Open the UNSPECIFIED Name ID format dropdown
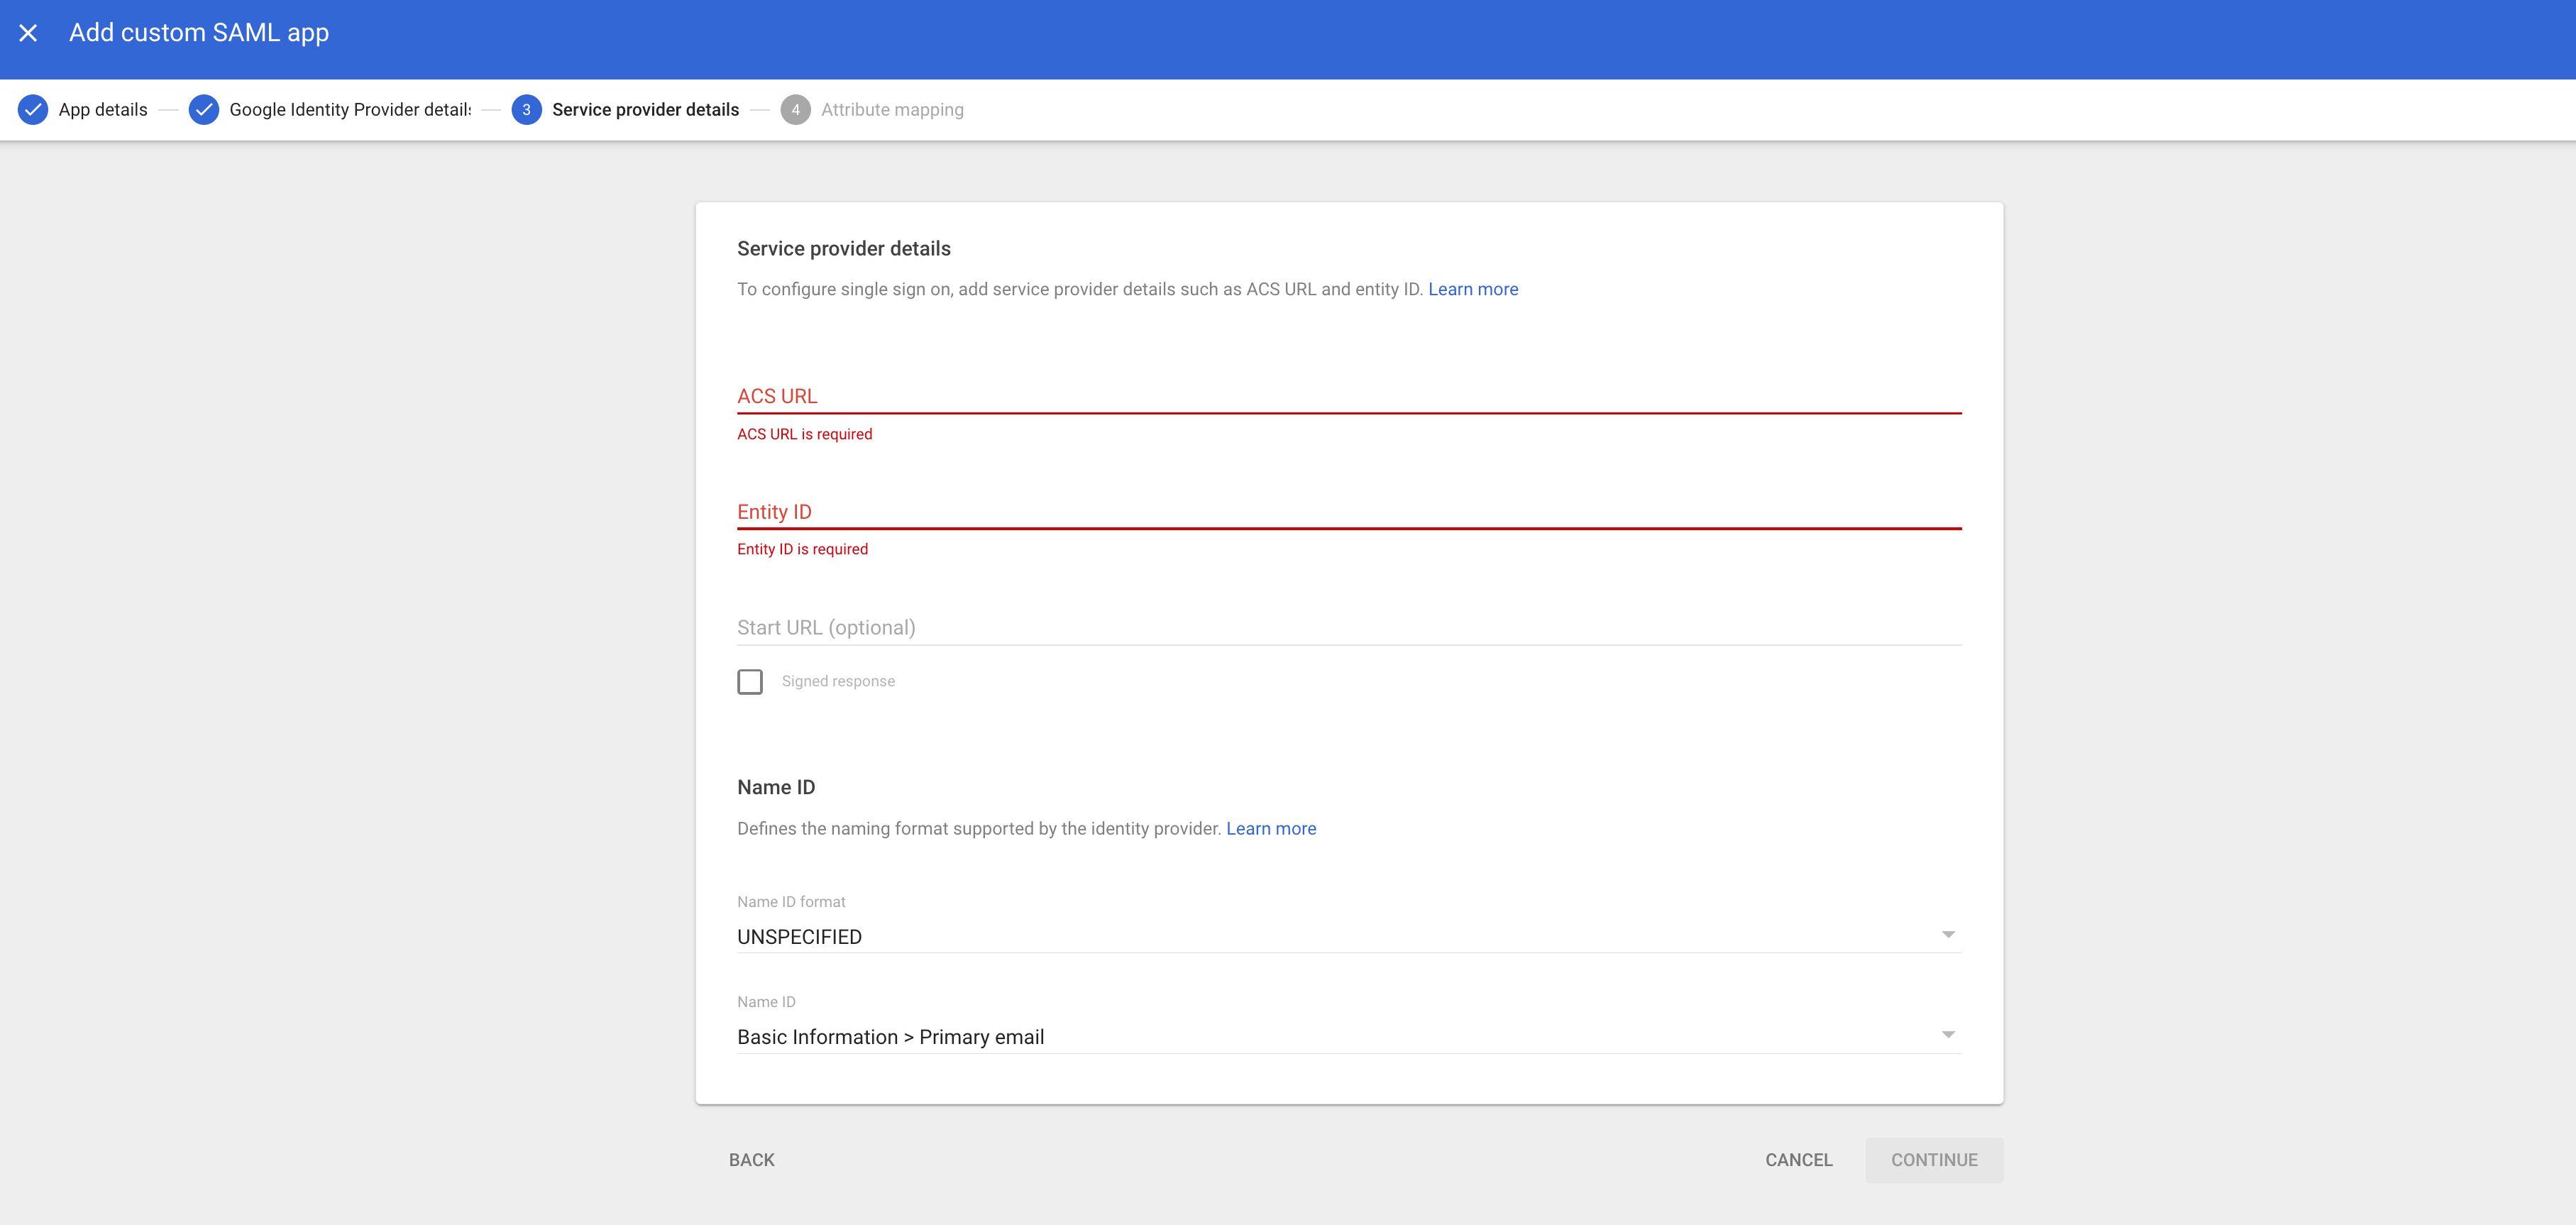2576x1225 pixels. [1300, 937]
